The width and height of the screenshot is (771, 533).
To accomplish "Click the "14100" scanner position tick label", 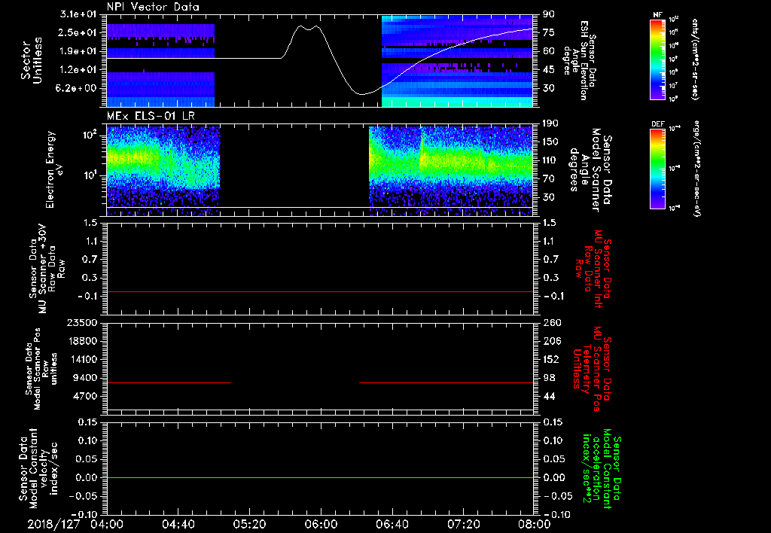I will tap(82, 359).
